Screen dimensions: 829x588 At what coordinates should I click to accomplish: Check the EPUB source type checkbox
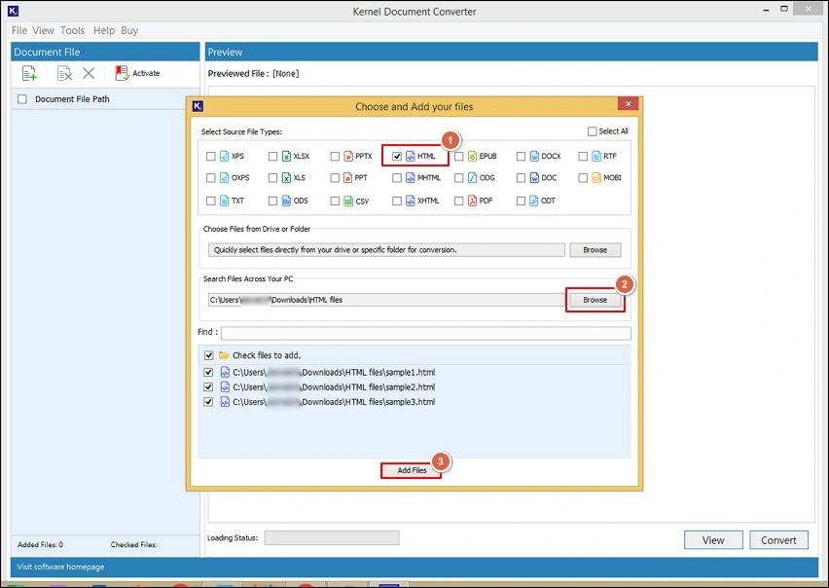[x=459, y=157]
